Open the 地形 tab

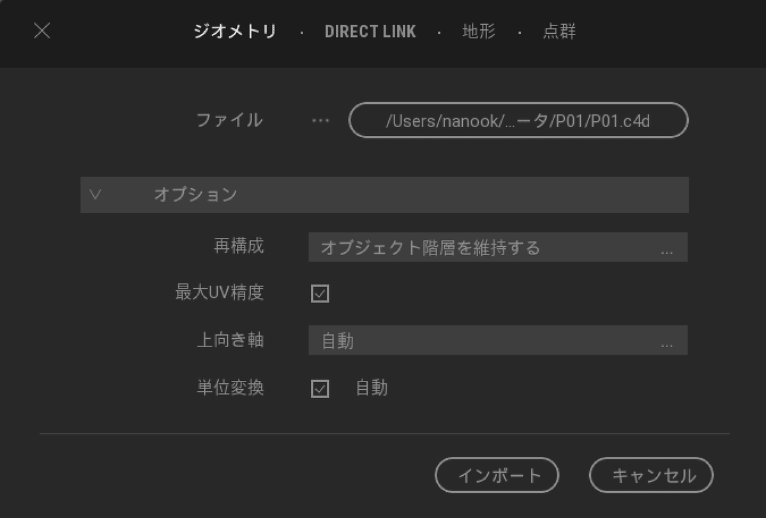pos(479,31)
